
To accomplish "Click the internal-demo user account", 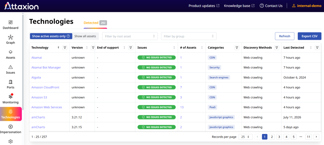I will coord(307,6).
